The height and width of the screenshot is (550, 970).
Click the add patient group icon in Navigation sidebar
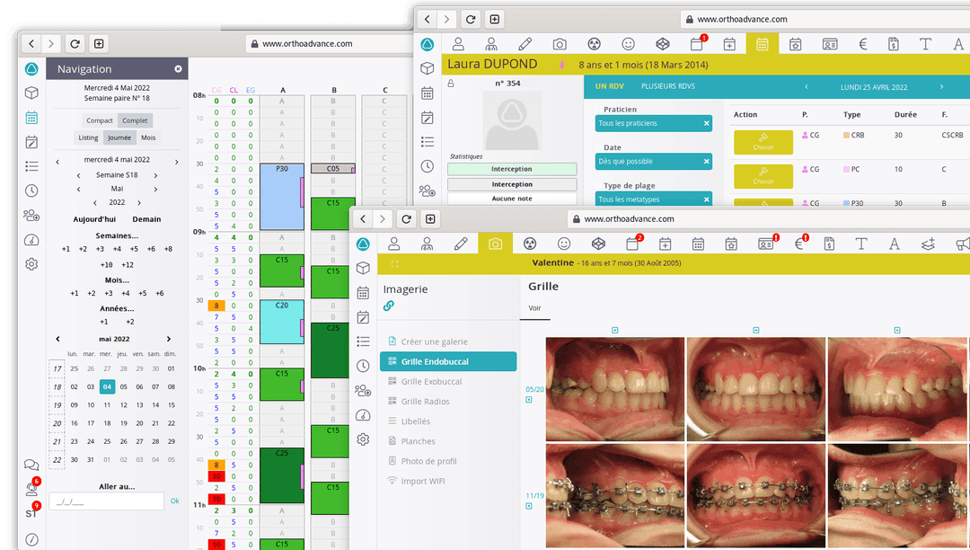click(x=31, y=216)
